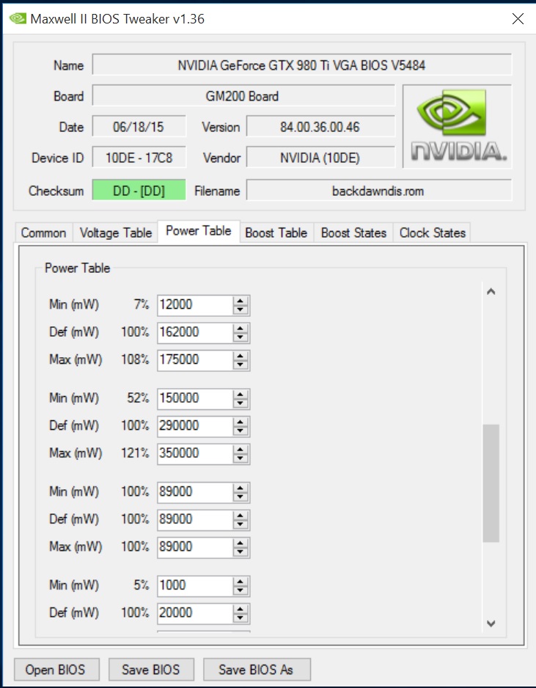The width and height of the screenshot is (536, 688).
Task: Click the green Checksum DD - [DD] field
Action: [139, 191]
